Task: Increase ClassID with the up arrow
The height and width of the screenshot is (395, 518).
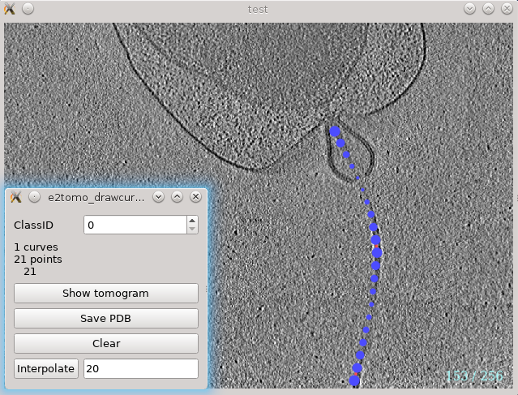Action: point(192,220)
